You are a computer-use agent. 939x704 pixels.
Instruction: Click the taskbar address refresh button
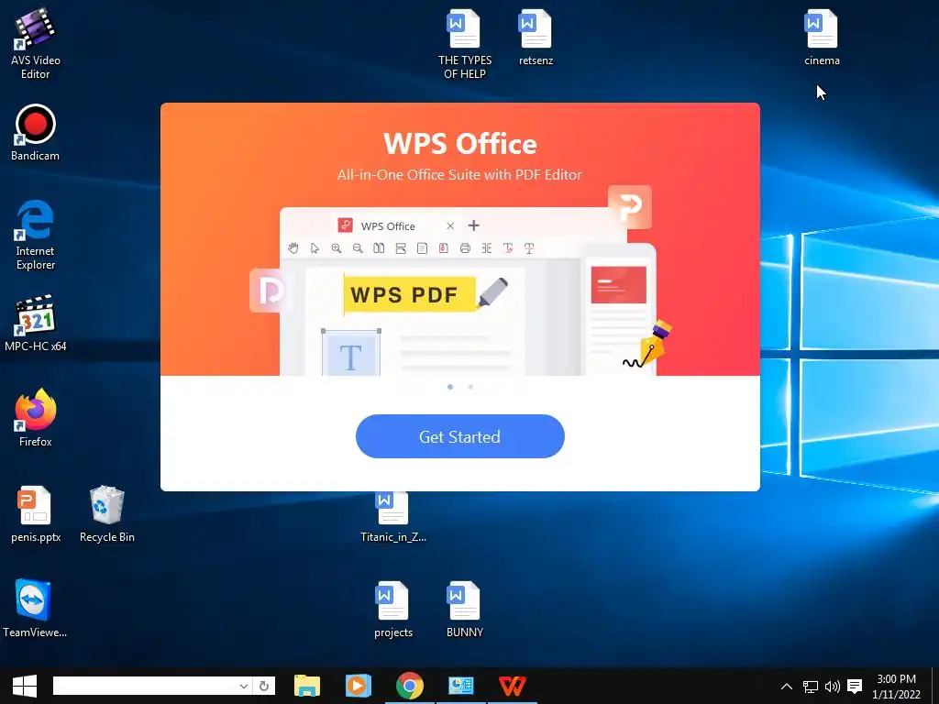[x=264, y=686]
